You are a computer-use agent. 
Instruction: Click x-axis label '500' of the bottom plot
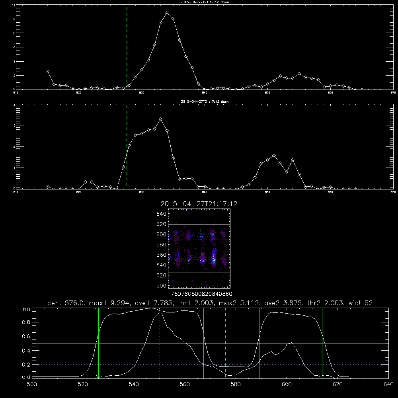[x=32, y=384]
